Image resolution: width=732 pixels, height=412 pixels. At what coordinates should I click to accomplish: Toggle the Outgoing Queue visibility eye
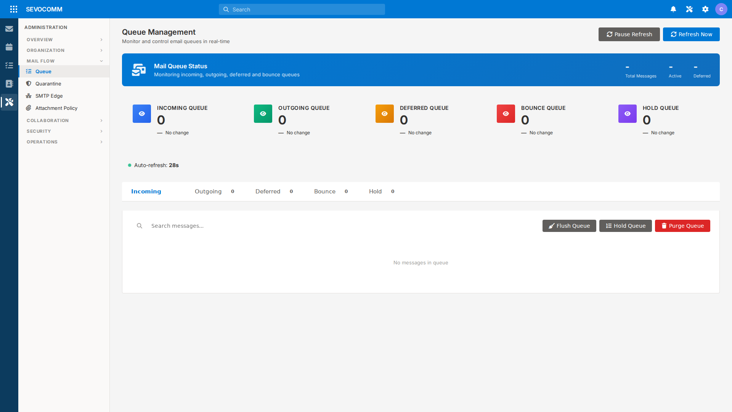click(263, 113)
